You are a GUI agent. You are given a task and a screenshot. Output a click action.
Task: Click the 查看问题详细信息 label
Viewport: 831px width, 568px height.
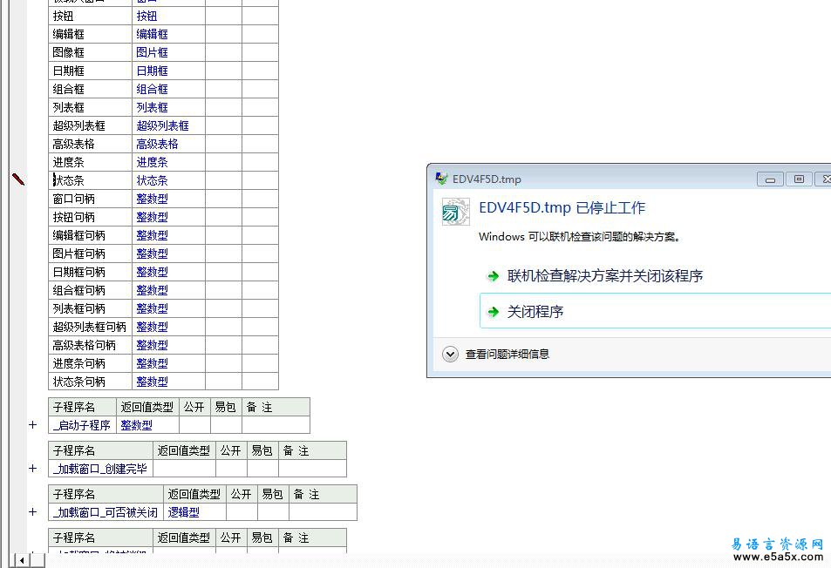click(x=507, y=355)
